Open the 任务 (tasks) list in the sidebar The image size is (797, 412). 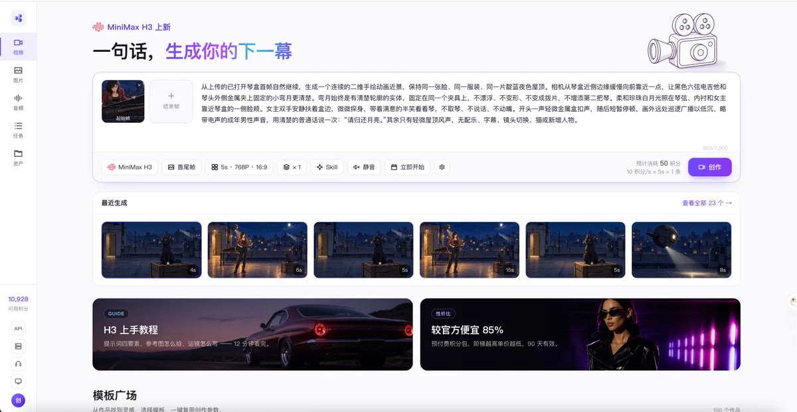coord(18,130)
